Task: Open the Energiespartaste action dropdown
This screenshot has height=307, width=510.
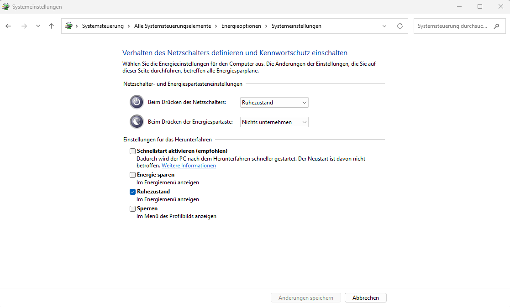Action: pos(274,122)
